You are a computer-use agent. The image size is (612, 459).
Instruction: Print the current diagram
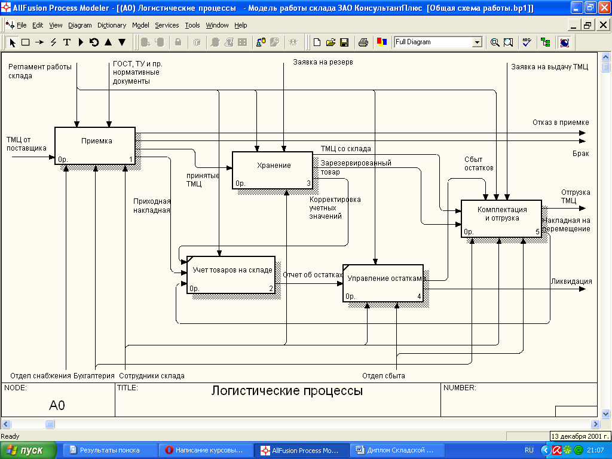coord(363,42)
